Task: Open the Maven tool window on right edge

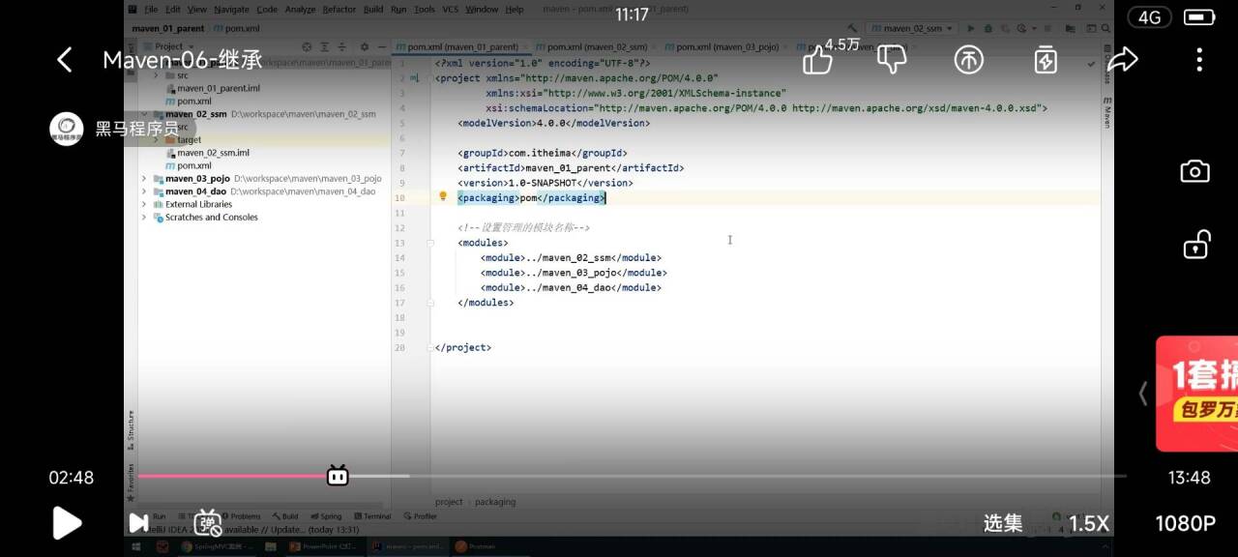Action: coord(1107,112)
